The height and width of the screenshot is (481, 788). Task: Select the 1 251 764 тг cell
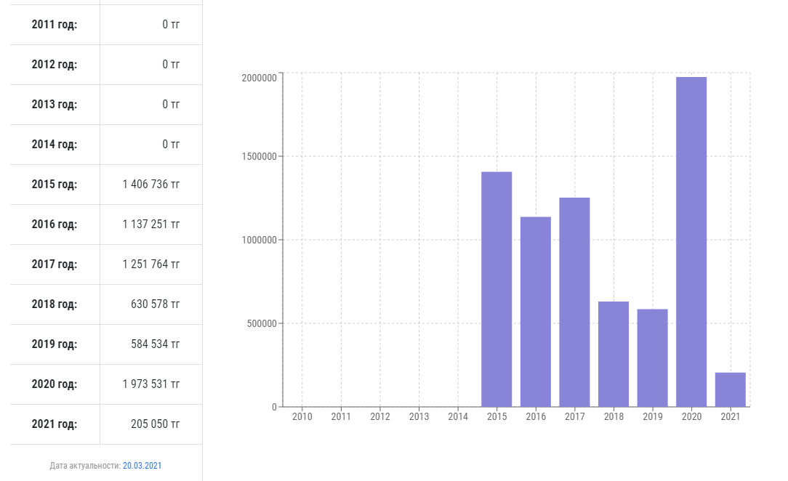(151, 264)
